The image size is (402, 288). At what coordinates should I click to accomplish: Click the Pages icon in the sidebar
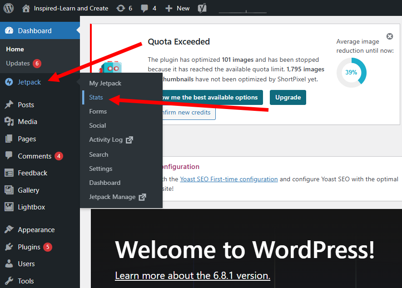[9, 139]
